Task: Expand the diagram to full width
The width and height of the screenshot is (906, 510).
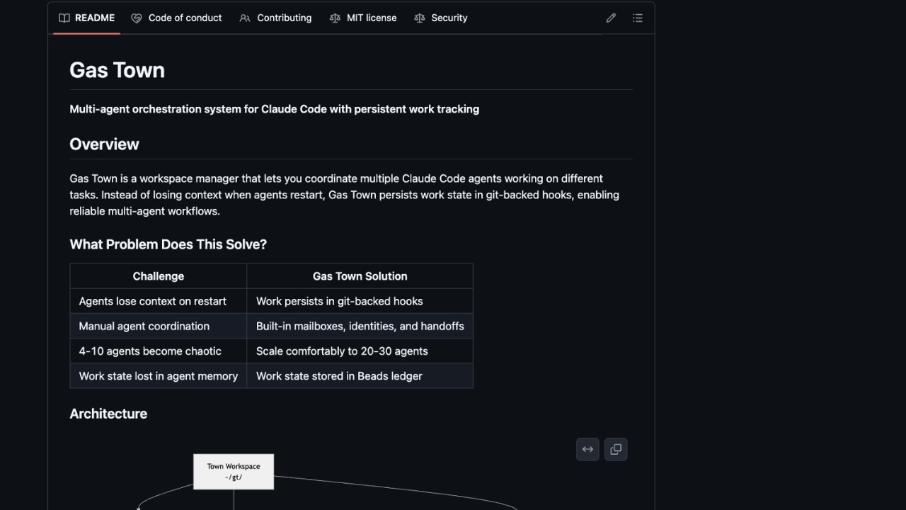Action: (587, 448)
